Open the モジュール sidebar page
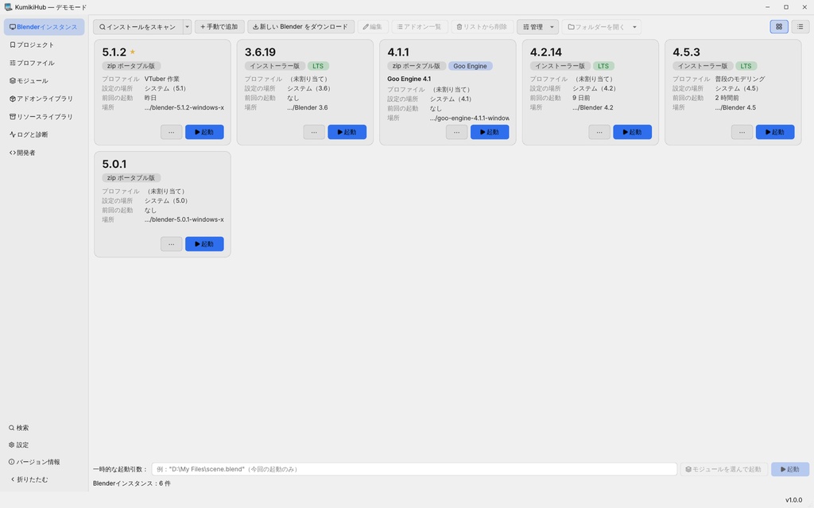The height and width of the screenshot is (508, 814). pyautogui.click(x=45, y=80)
